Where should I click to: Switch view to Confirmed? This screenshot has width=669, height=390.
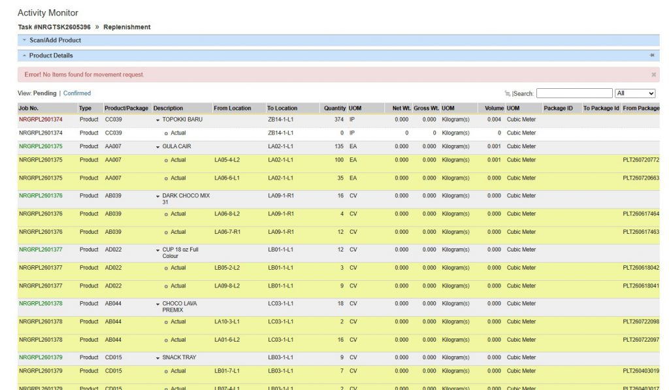tap(77, 93)
